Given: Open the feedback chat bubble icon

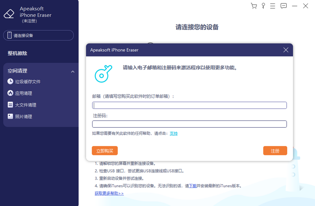Looking at the screenshot, I should point(283,6).
